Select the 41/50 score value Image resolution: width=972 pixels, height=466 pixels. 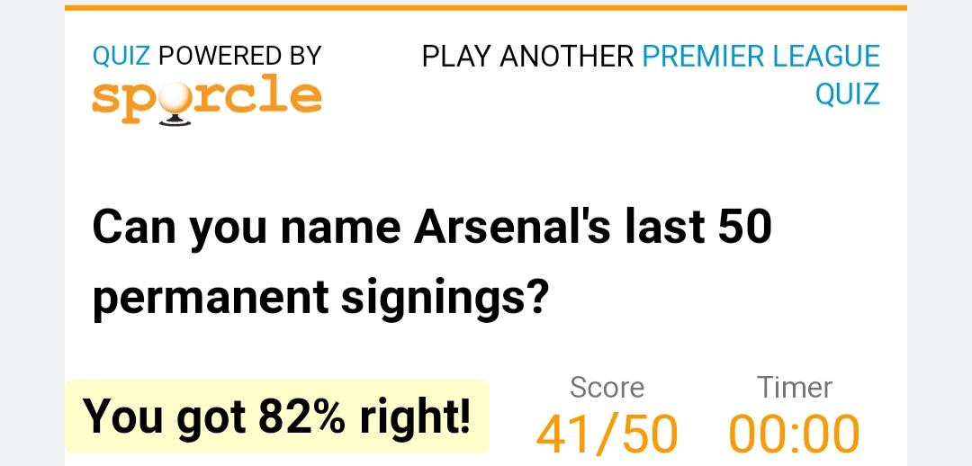(x=607, y=435)
